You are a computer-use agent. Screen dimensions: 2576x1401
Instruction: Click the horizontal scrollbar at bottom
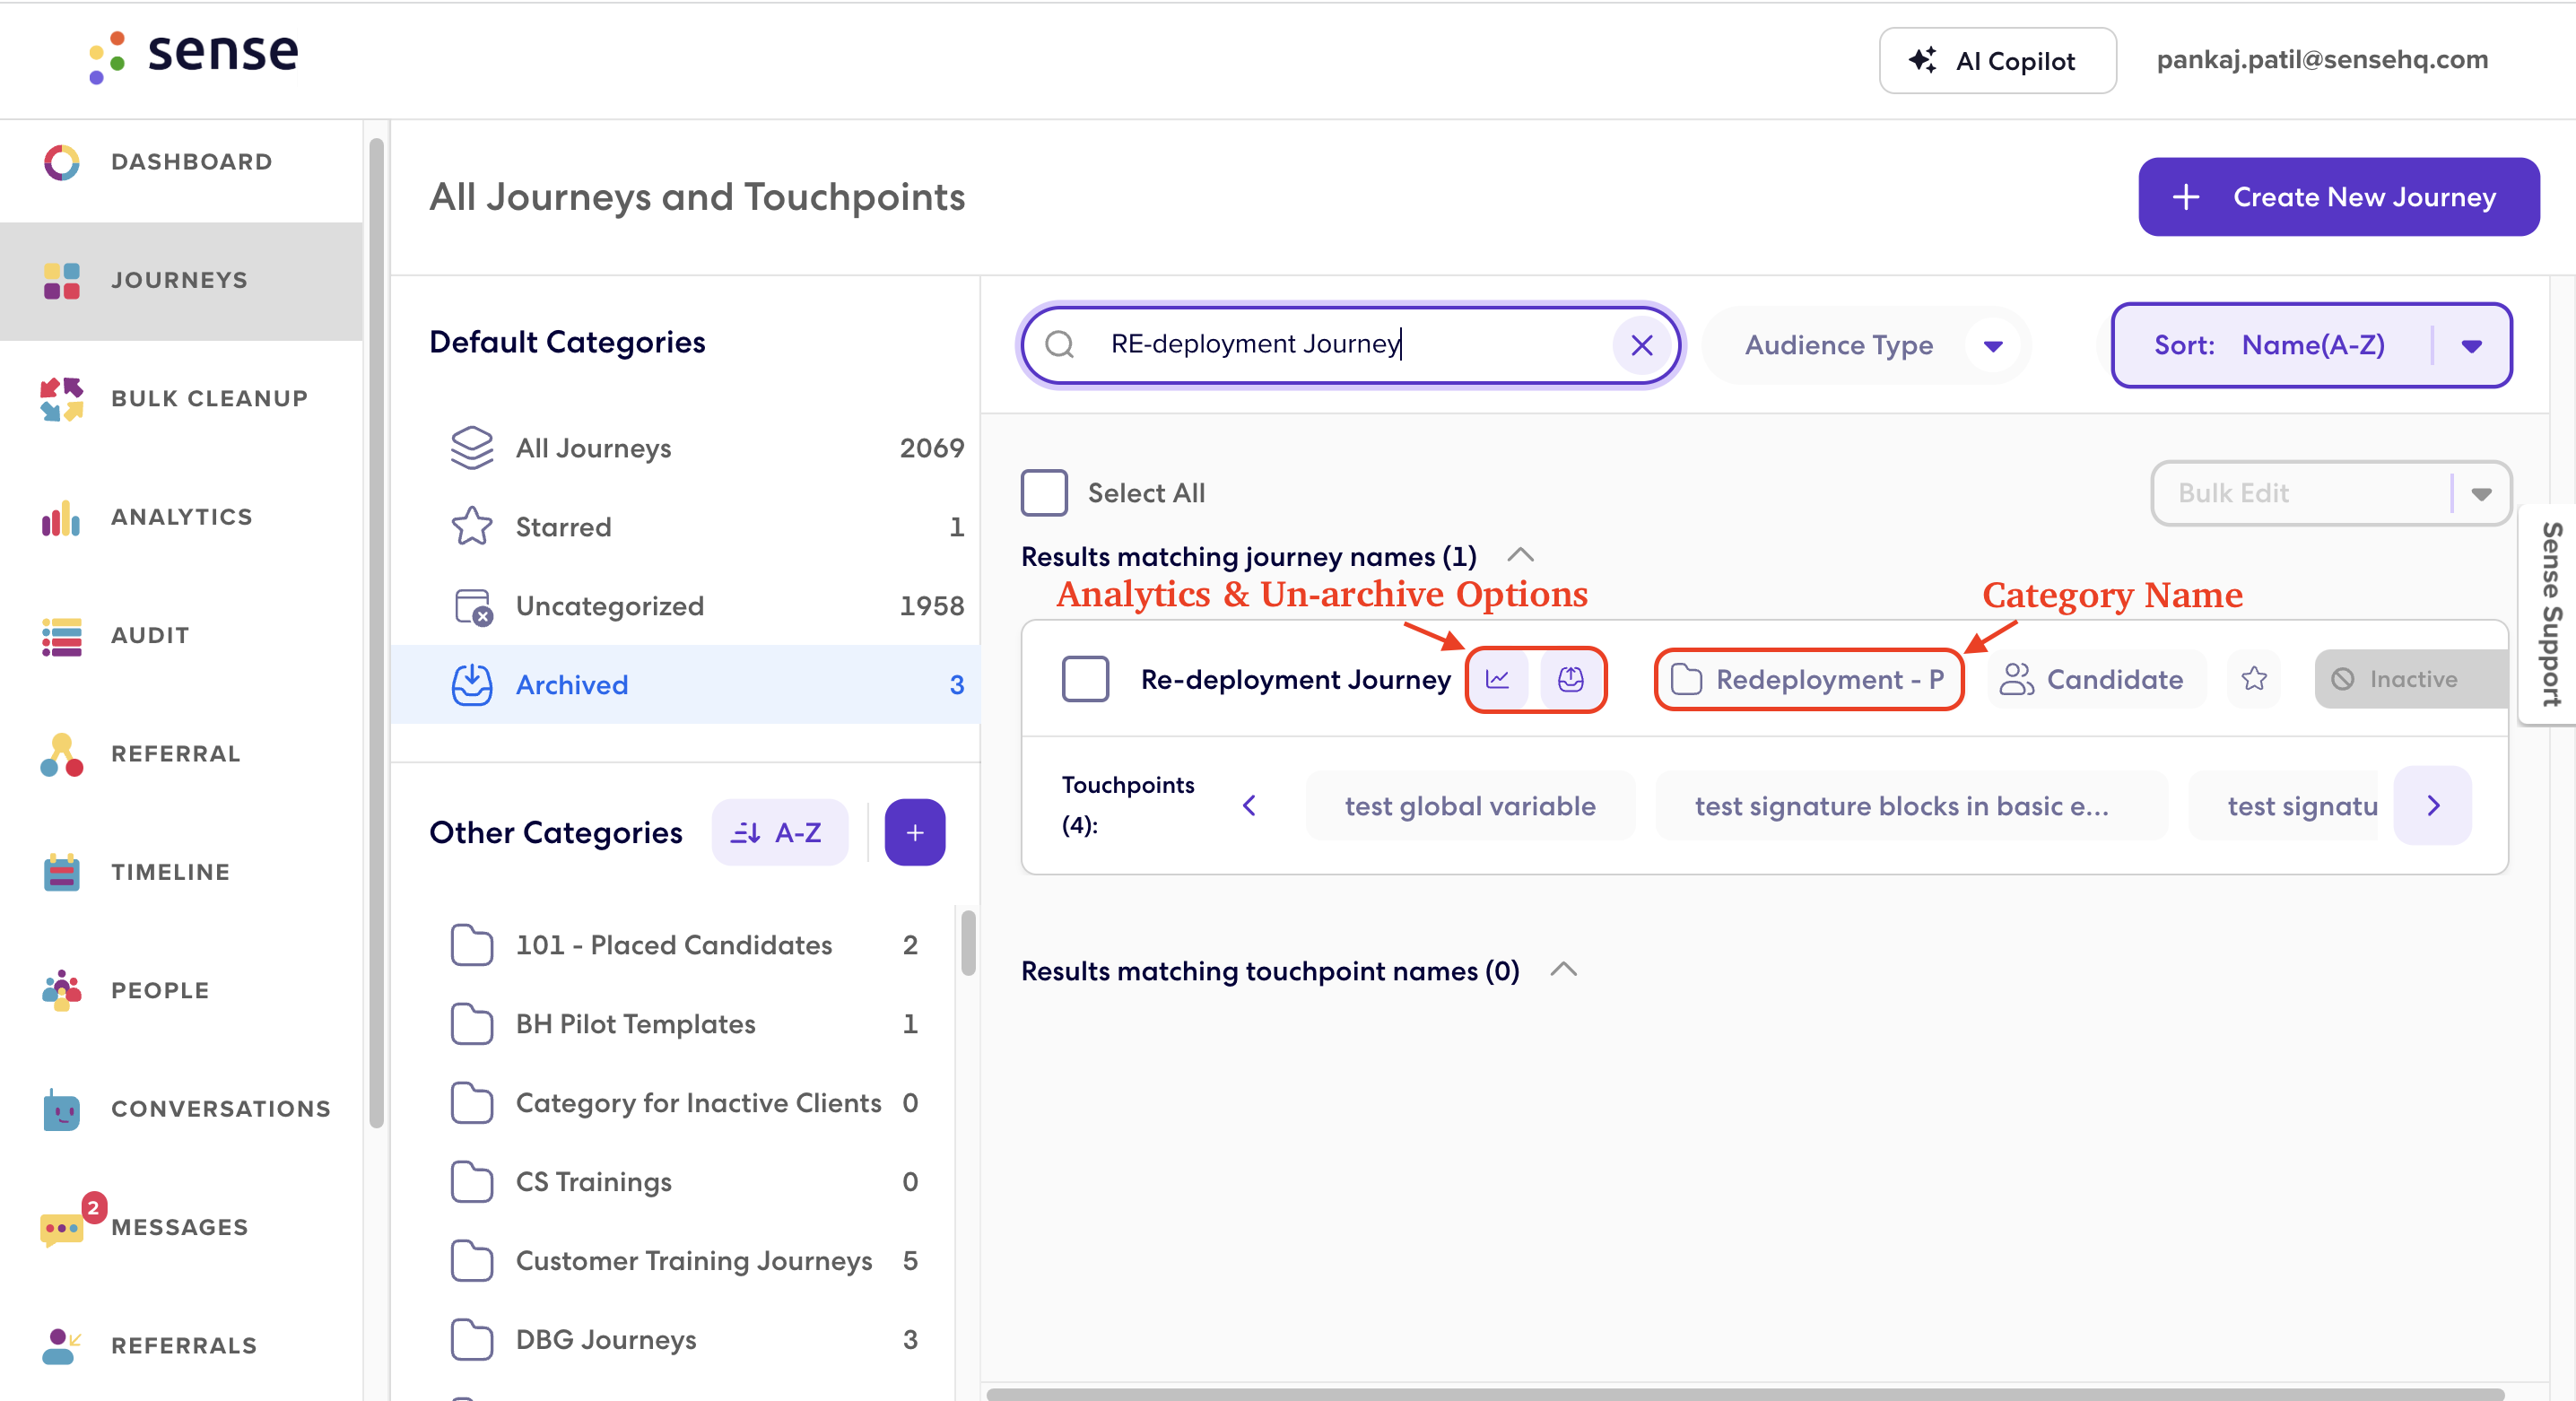point(1744,1393)
